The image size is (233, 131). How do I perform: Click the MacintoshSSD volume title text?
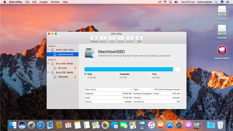[111, 52]
